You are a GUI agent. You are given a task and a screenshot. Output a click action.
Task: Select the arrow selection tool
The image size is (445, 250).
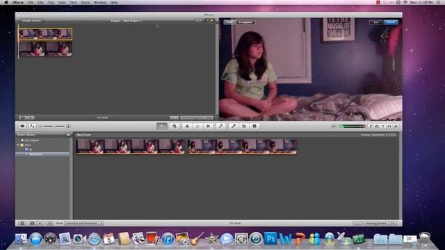(x=162, y=126)
